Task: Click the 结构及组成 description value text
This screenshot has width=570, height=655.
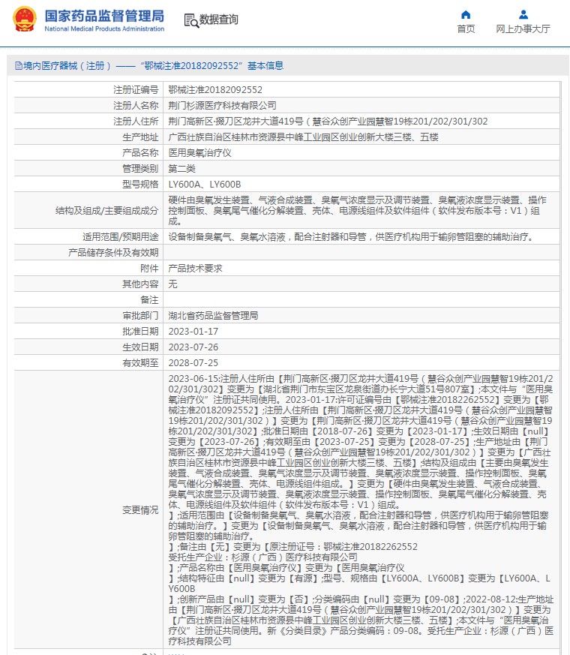Action: [357, 211]
